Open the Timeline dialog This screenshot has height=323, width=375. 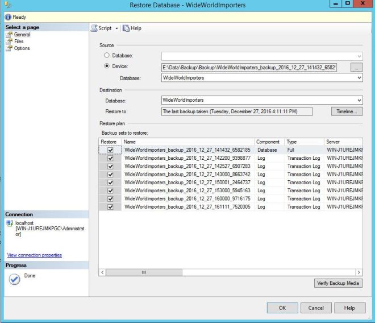click(x=347, y=111)
